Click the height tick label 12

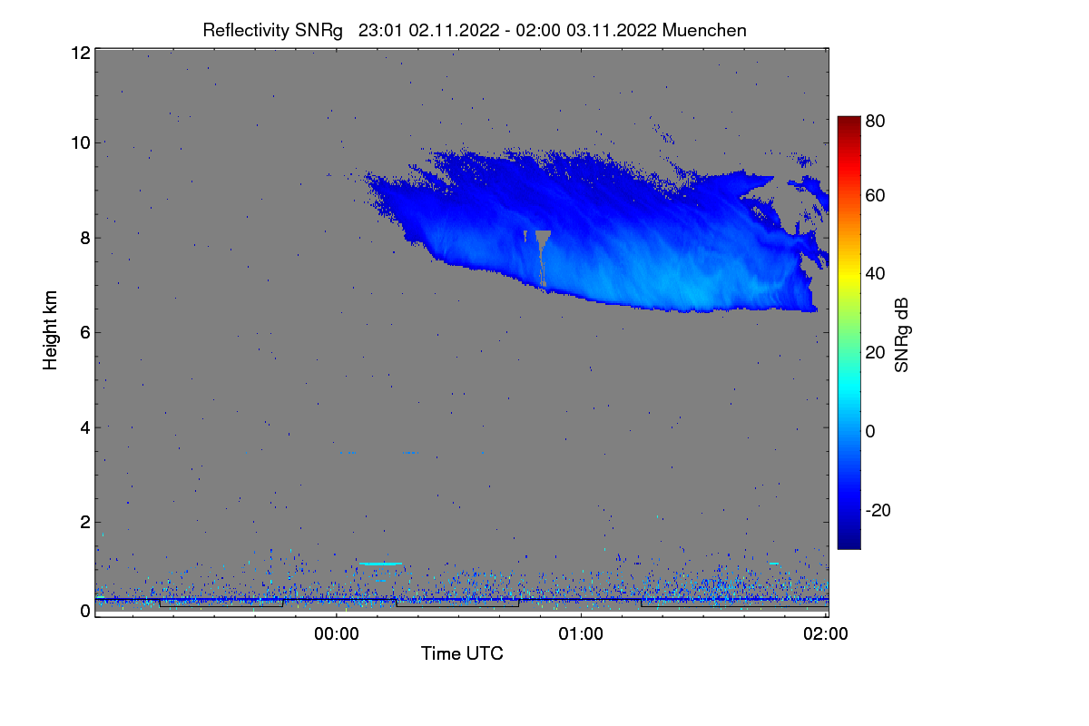point(80,53)
